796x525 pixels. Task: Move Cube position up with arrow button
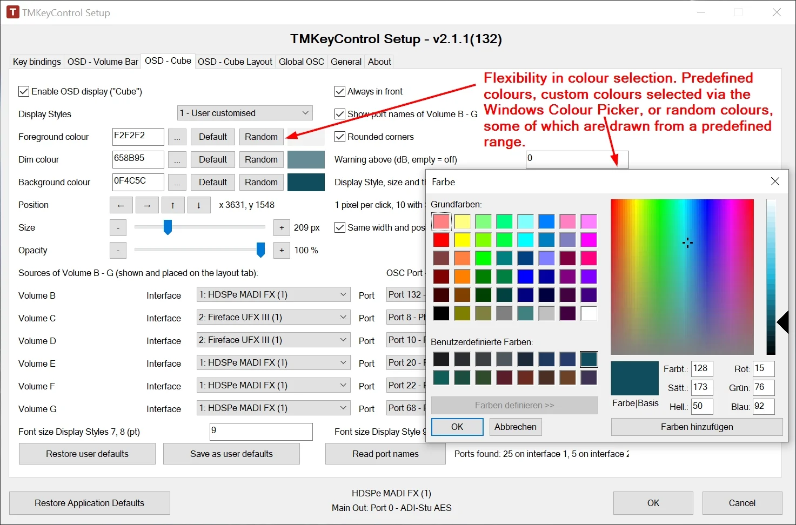click(x=173, y=205)
